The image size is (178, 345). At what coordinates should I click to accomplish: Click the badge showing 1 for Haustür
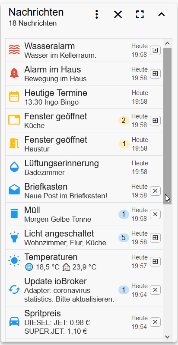click(x=124, y=144)
